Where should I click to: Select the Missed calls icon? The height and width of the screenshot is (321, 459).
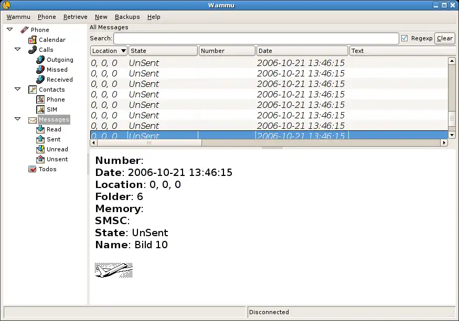[40, 70]
